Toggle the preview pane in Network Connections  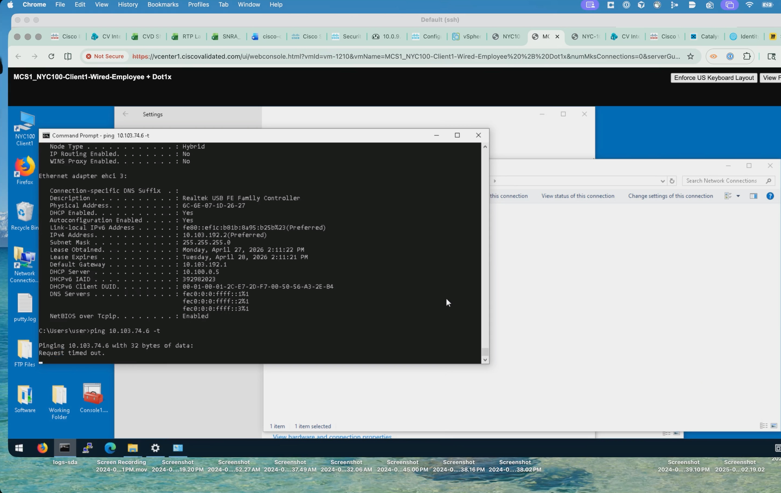click(x=753, y=196)
